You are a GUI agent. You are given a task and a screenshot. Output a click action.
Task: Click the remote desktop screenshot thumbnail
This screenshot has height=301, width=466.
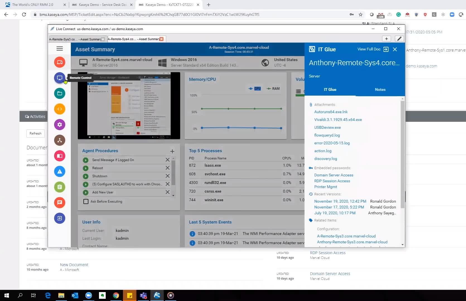[129, 106]
